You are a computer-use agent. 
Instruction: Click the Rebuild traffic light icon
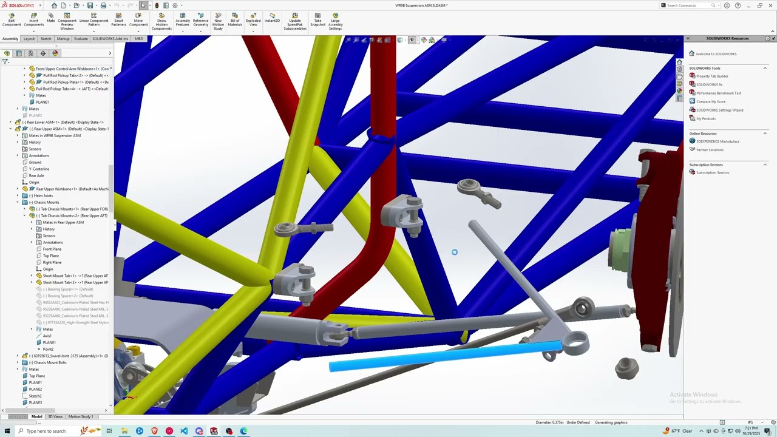[x=157, y=5]
